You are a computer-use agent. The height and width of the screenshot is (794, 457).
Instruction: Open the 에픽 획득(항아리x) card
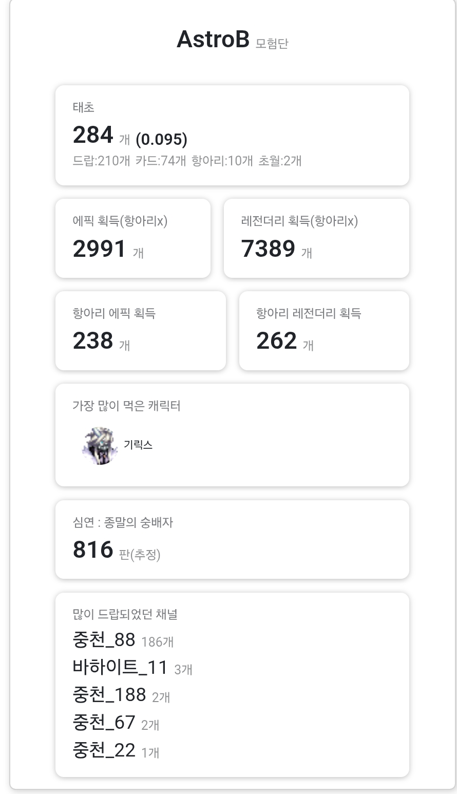point(133,238)
